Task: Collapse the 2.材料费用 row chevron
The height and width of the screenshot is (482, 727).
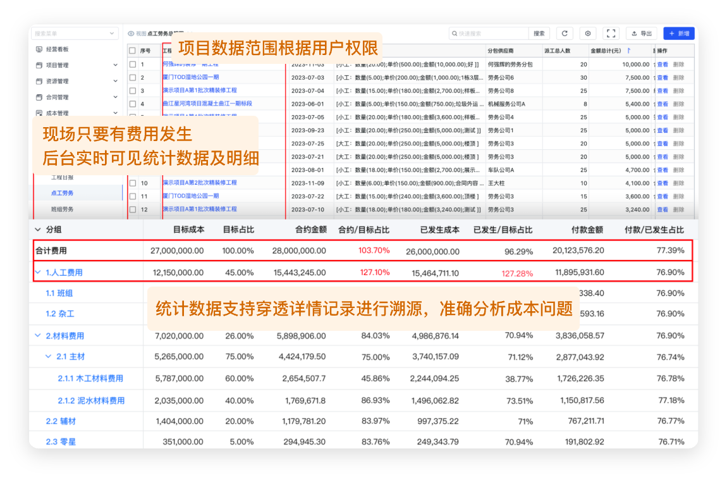Action: coord(37,335)
